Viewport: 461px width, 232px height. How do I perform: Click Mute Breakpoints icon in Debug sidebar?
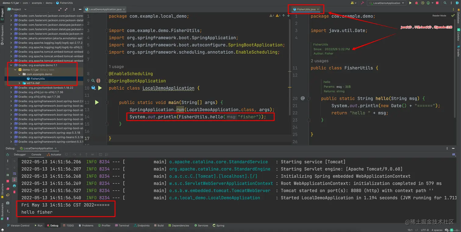[x=8, y=195]
